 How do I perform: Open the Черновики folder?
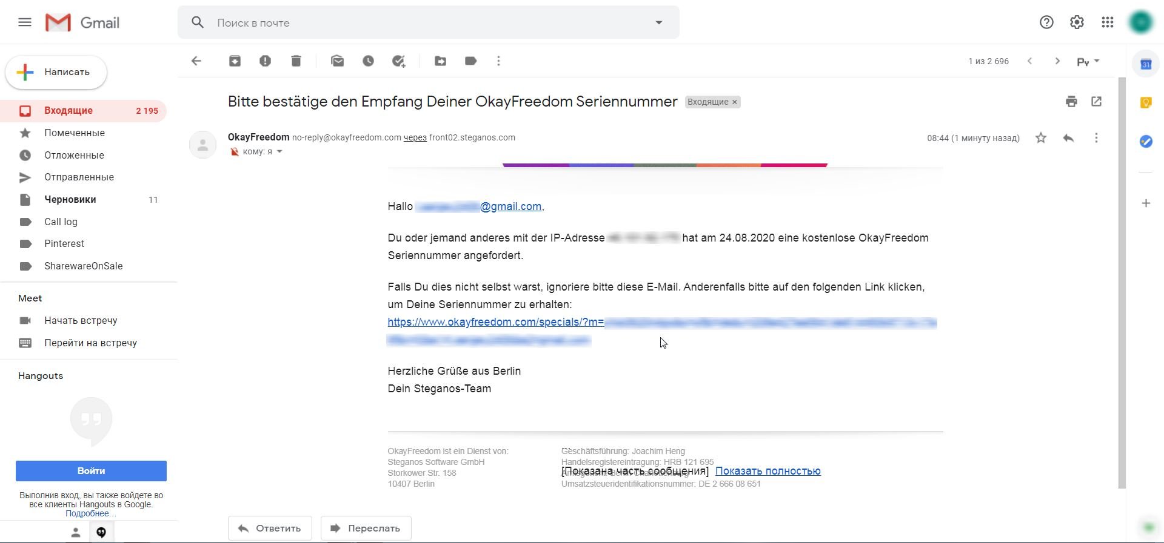(x=83, y=200)
